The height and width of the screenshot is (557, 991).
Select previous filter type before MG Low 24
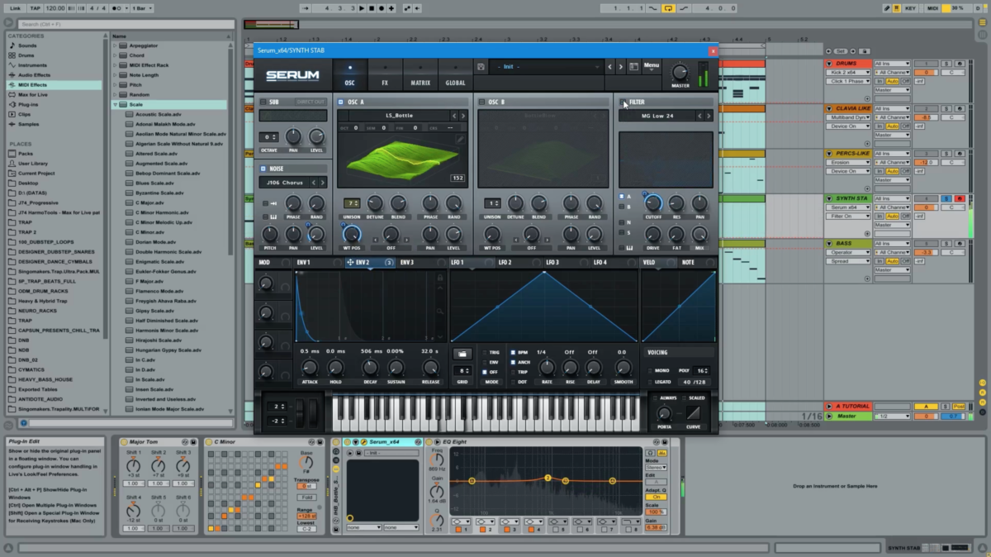(698, 116)
